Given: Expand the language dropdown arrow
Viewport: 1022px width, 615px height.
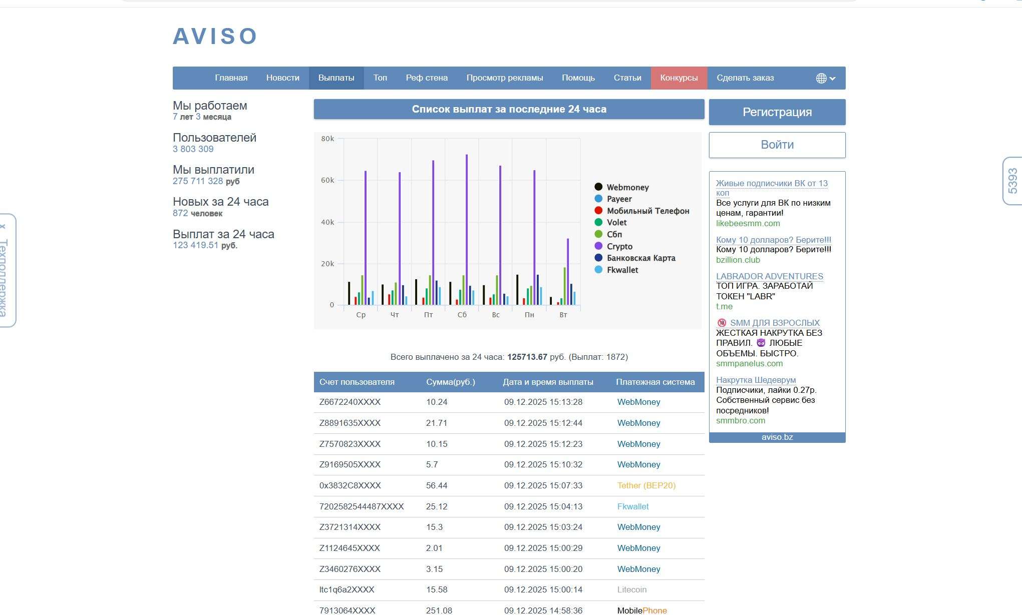Looking at the screenshot, I should click(832, 79).
